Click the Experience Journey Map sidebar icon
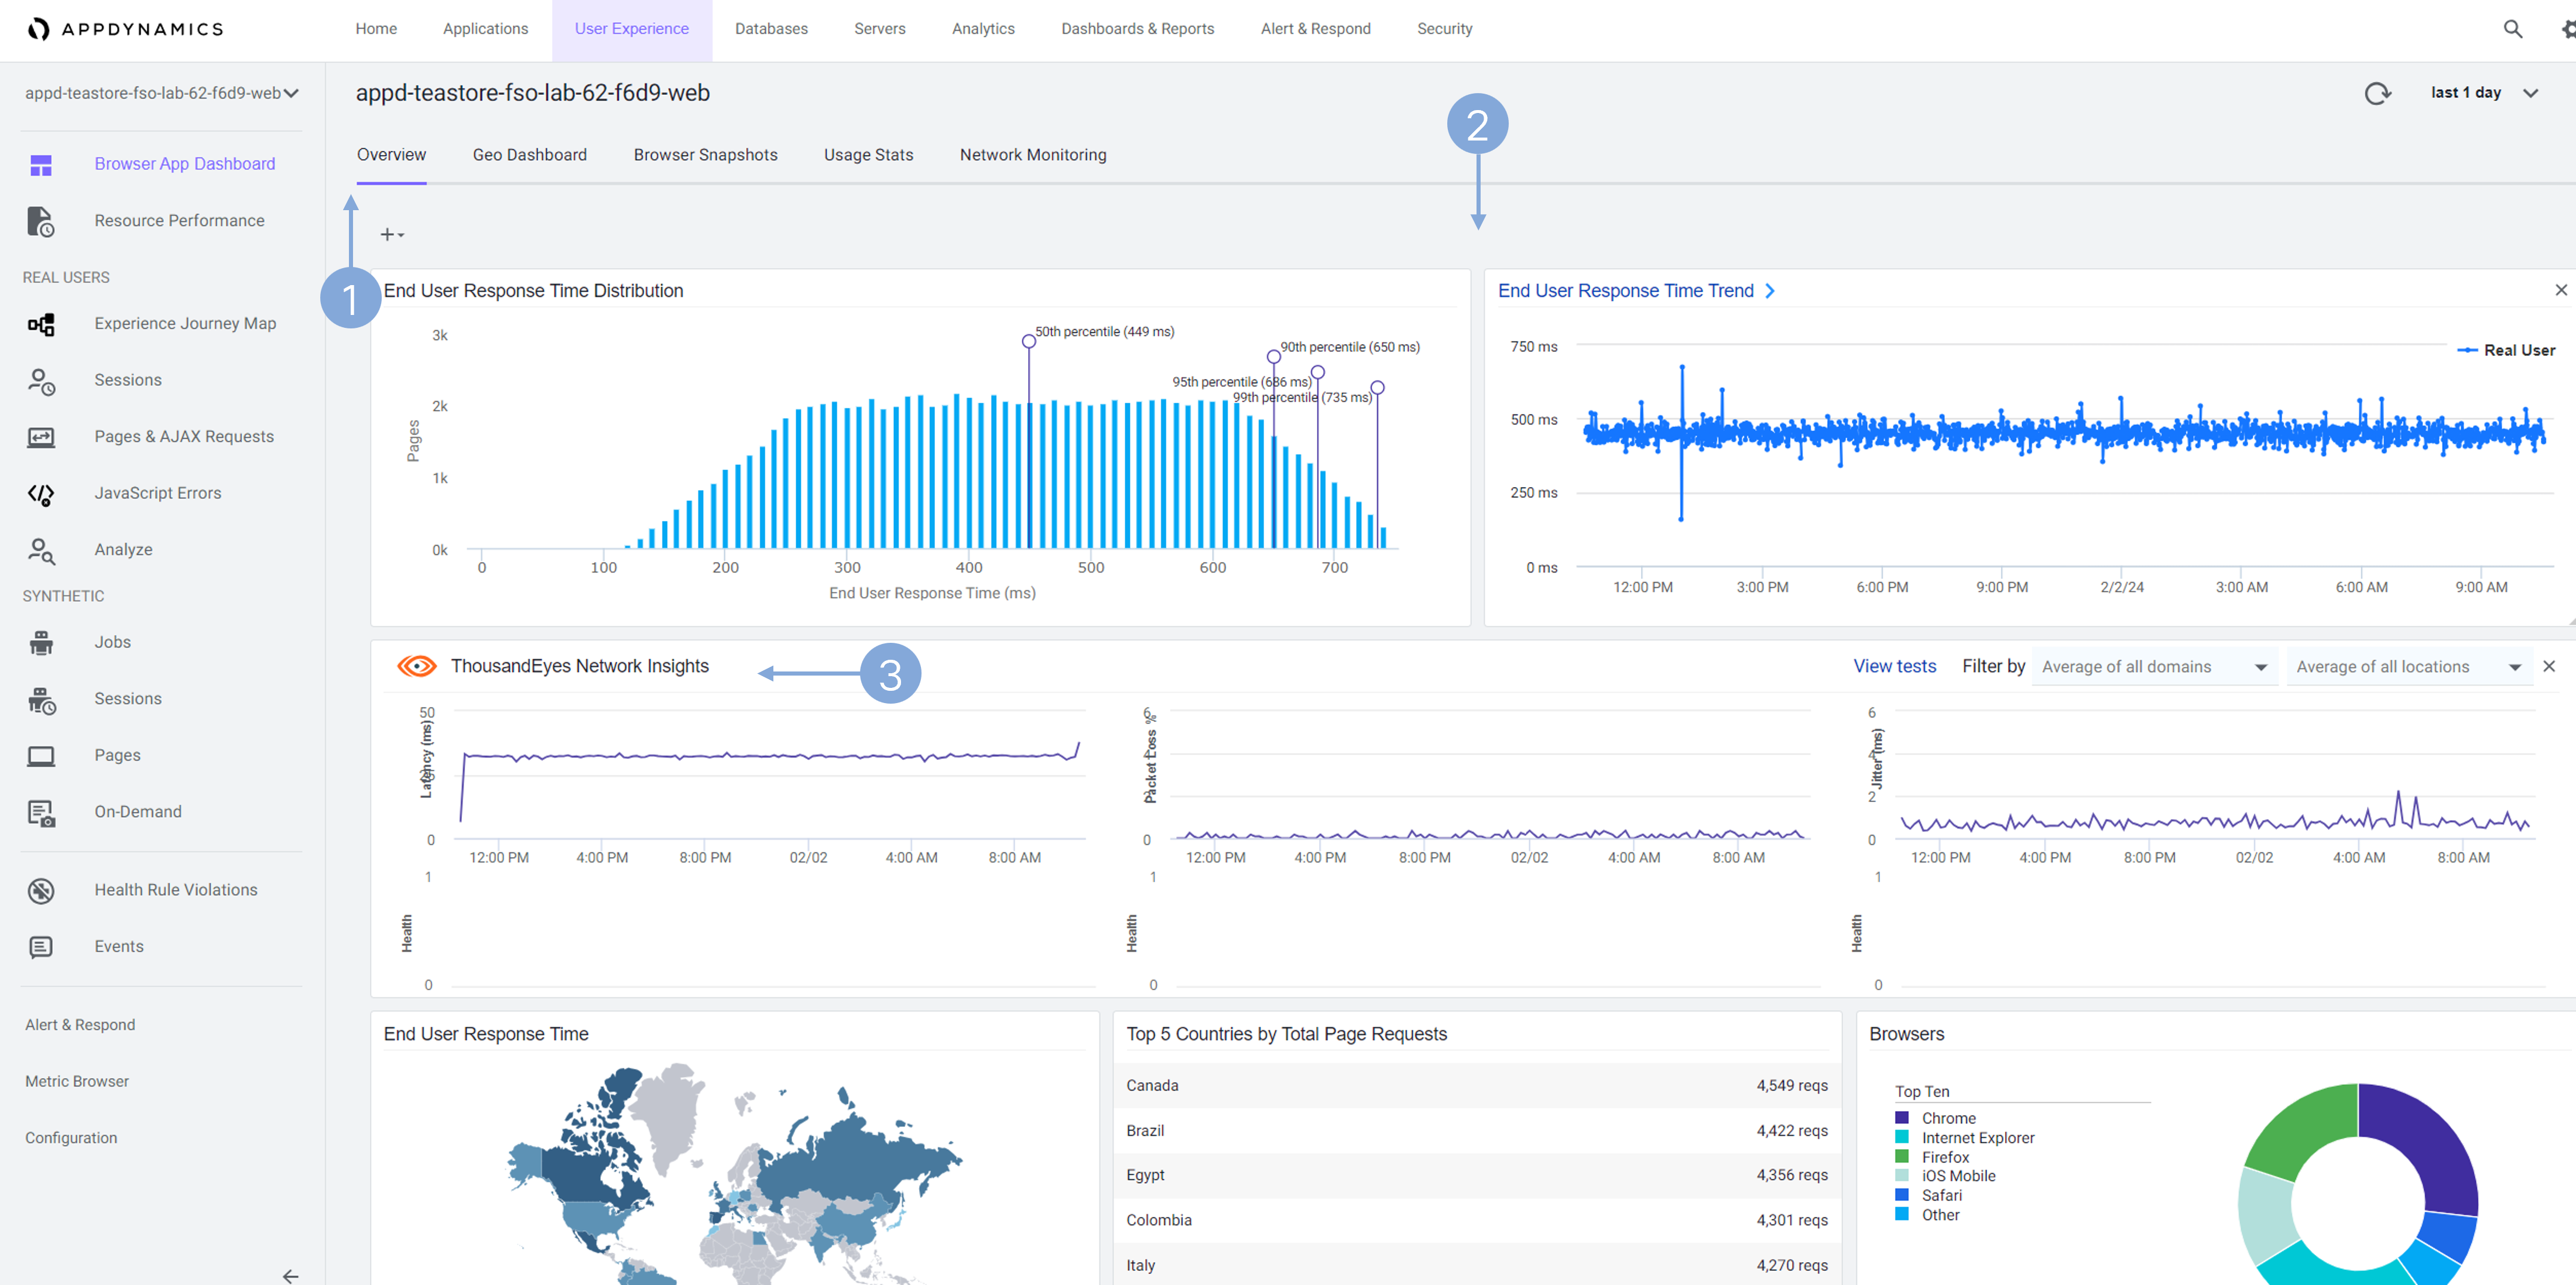The height and width of the screenshot is (1285, 2576). click(41, 324)
